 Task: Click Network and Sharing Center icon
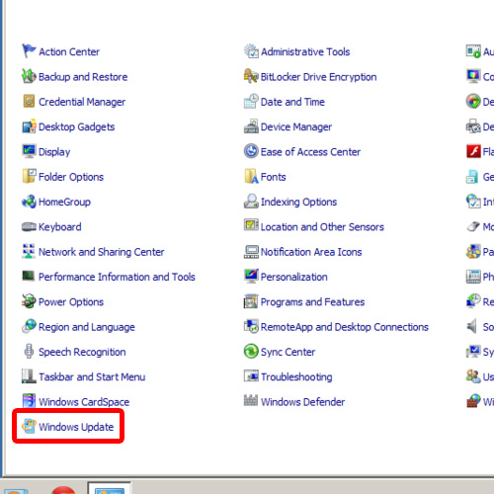pos(29,252)
